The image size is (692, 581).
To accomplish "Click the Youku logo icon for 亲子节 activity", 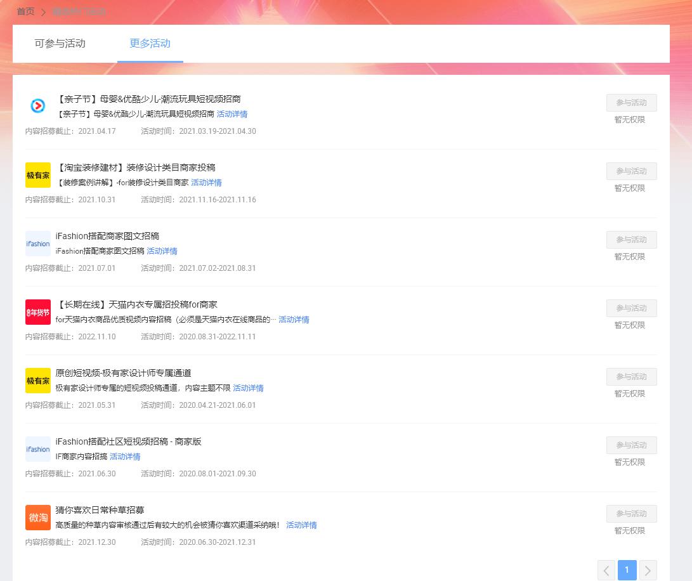I will click(38, 106).
